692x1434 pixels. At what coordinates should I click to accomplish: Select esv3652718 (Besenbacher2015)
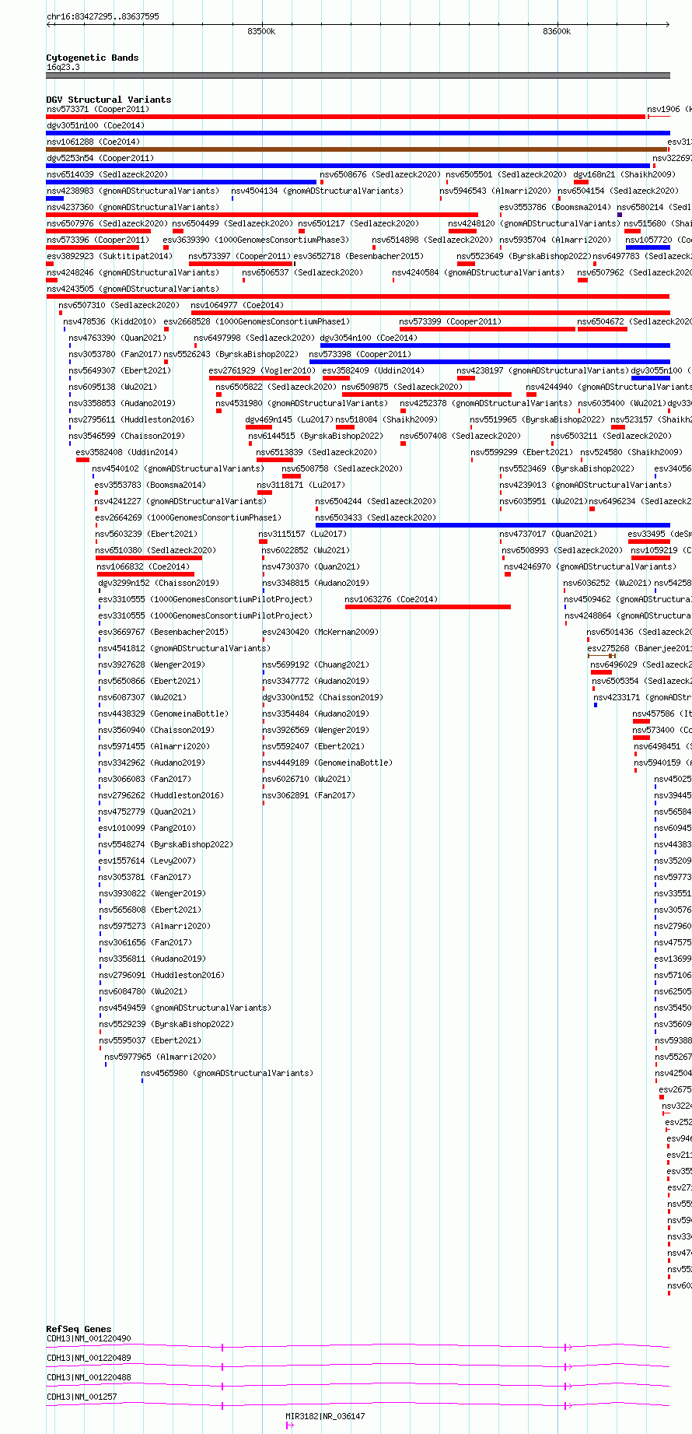click(358, 256)
